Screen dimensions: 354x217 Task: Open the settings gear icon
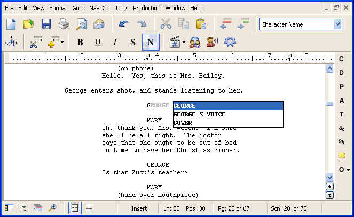[x=230, y=42]
